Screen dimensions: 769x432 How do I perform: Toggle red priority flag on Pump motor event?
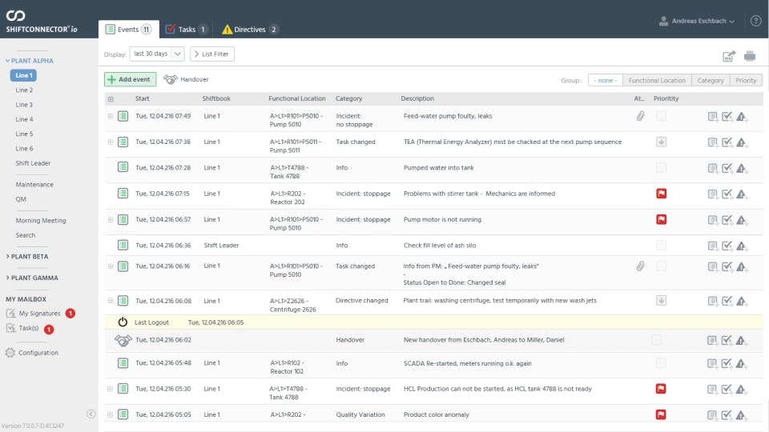(661, 219)
